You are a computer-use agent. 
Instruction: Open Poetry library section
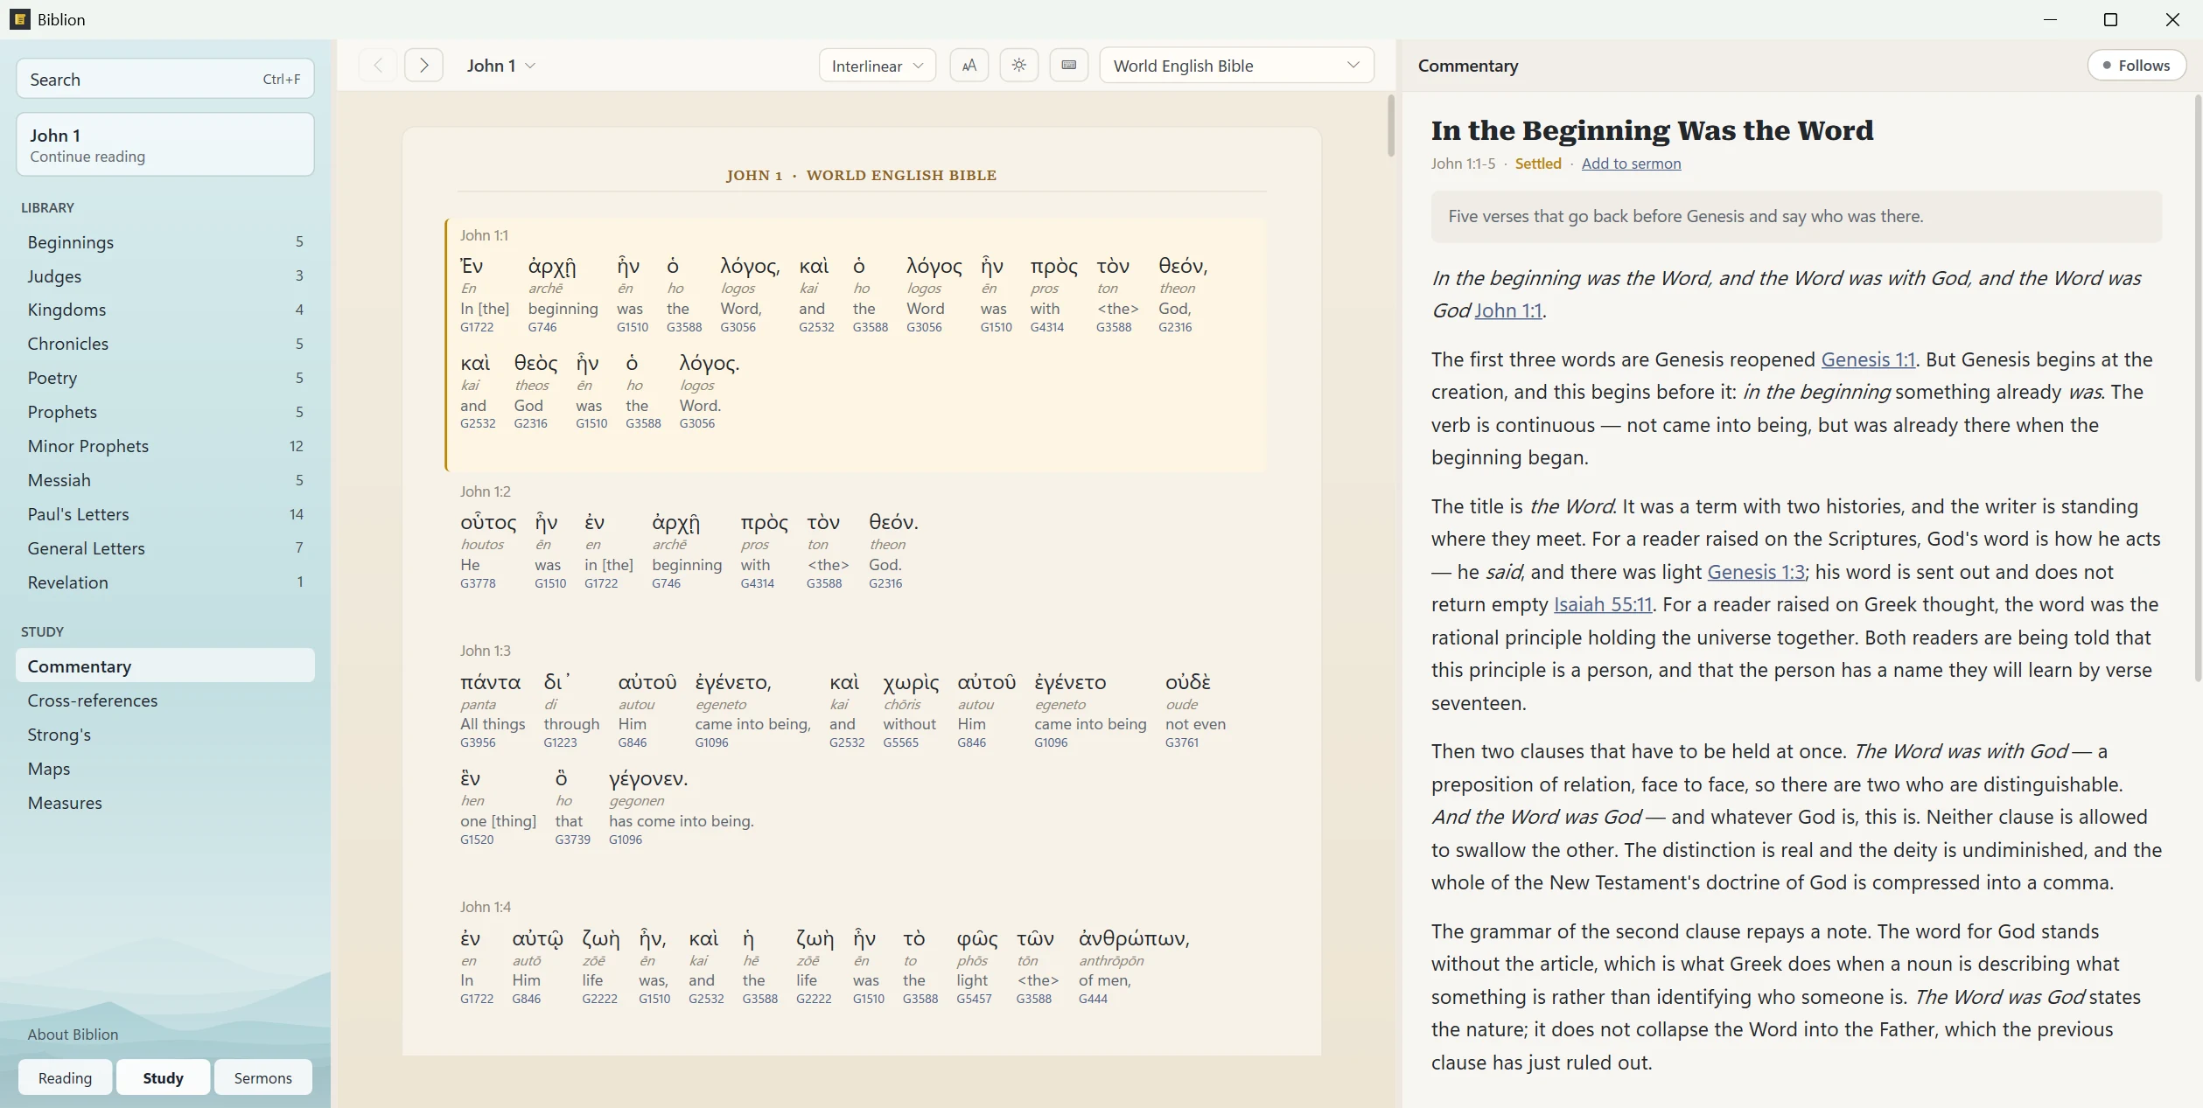(165, 378)
